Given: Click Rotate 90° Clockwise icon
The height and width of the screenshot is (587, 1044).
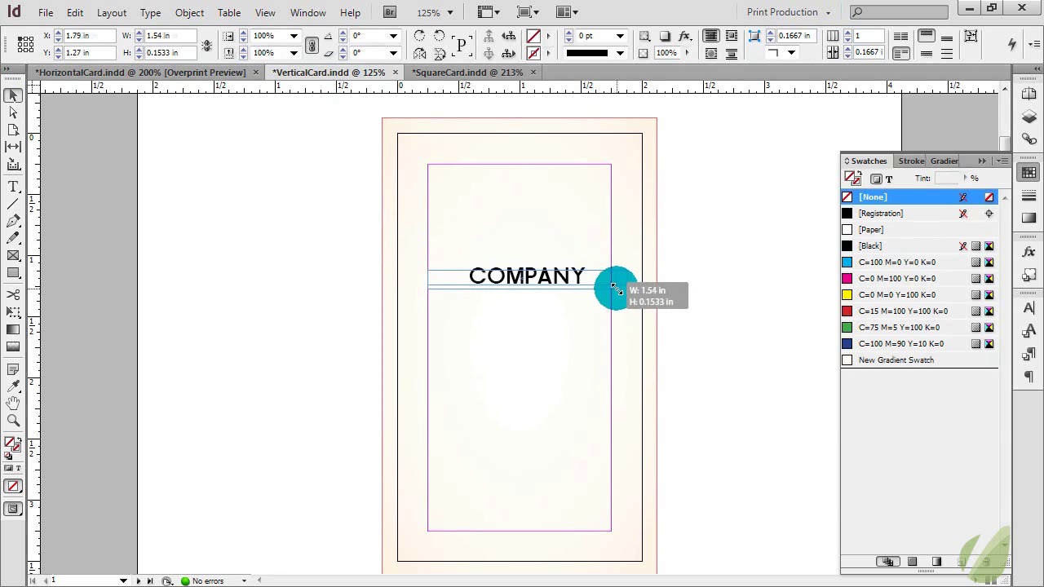Looking at the screenshot, I should tap(419, 36).
